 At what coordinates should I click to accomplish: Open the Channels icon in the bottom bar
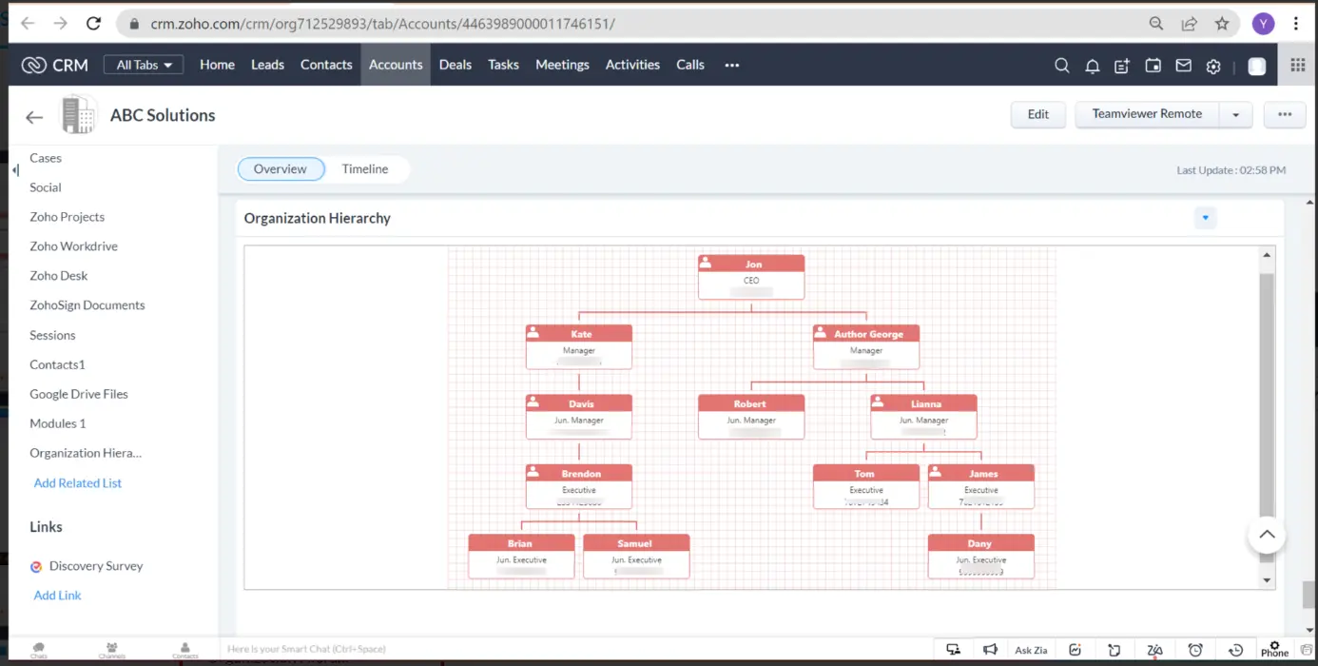point(111,649)
